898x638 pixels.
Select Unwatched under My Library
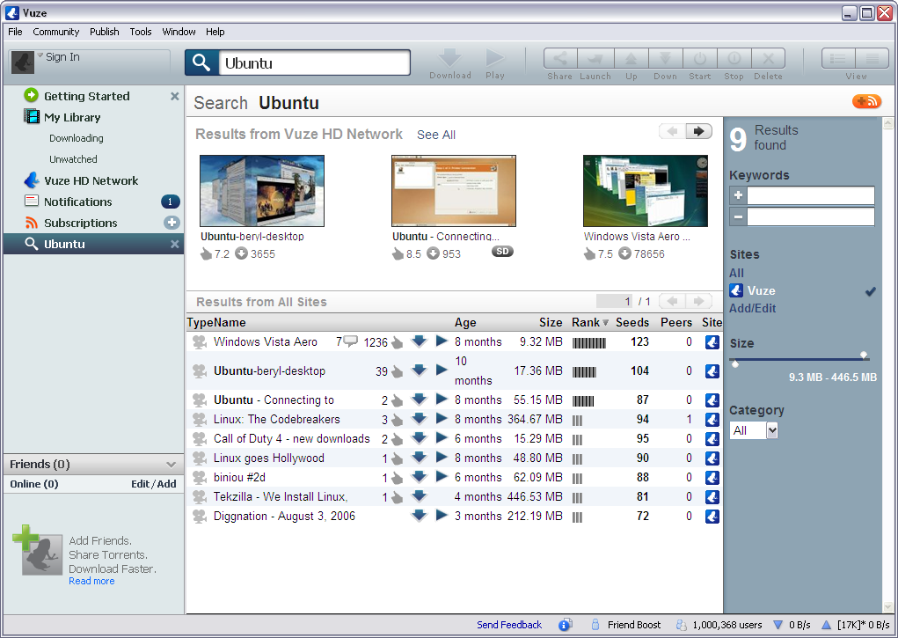[x=73, y=159]
